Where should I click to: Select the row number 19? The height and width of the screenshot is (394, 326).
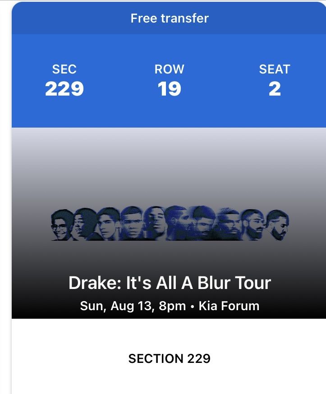point(169,89)
